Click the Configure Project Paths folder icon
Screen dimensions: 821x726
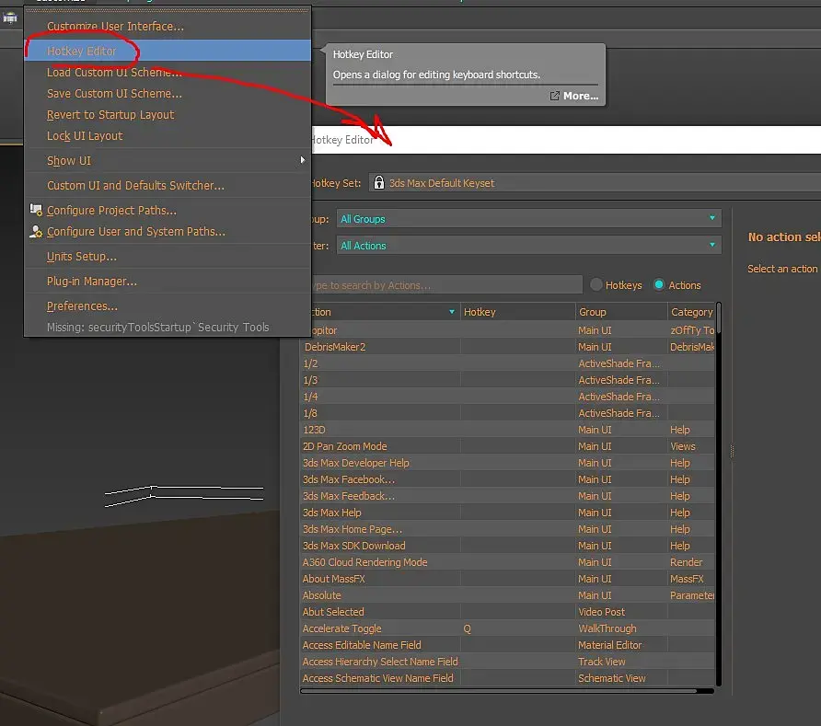tap(36, 210)
